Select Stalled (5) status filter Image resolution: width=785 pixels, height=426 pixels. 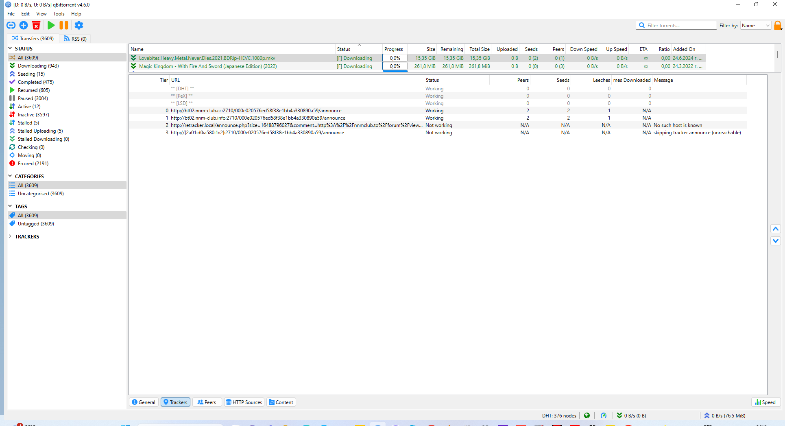pyautogui.click(x=67, y=123)
